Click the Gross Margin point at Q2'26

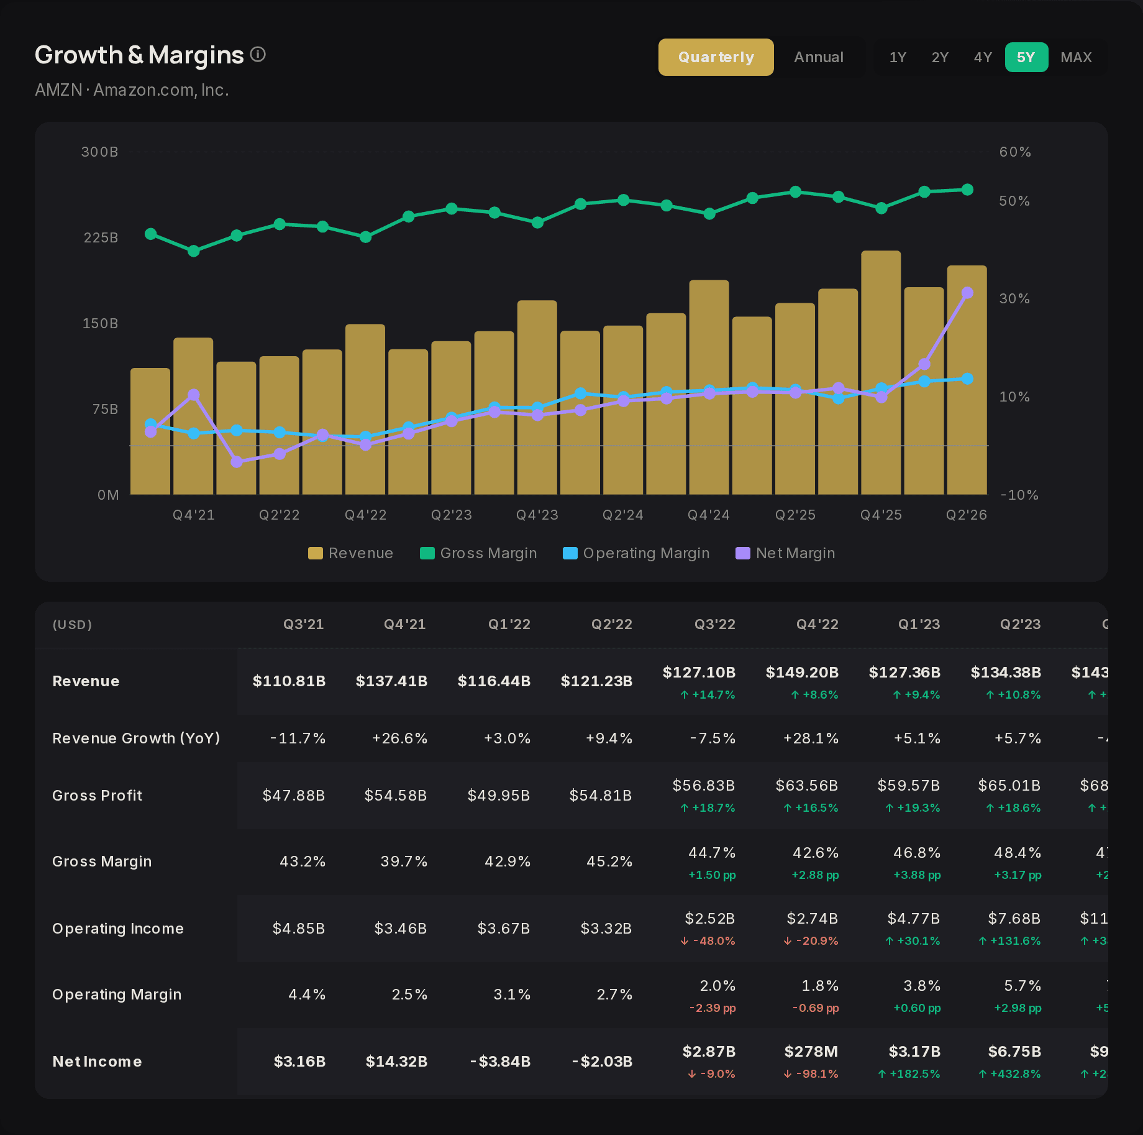pyautogui.click(x=967, y=190)
